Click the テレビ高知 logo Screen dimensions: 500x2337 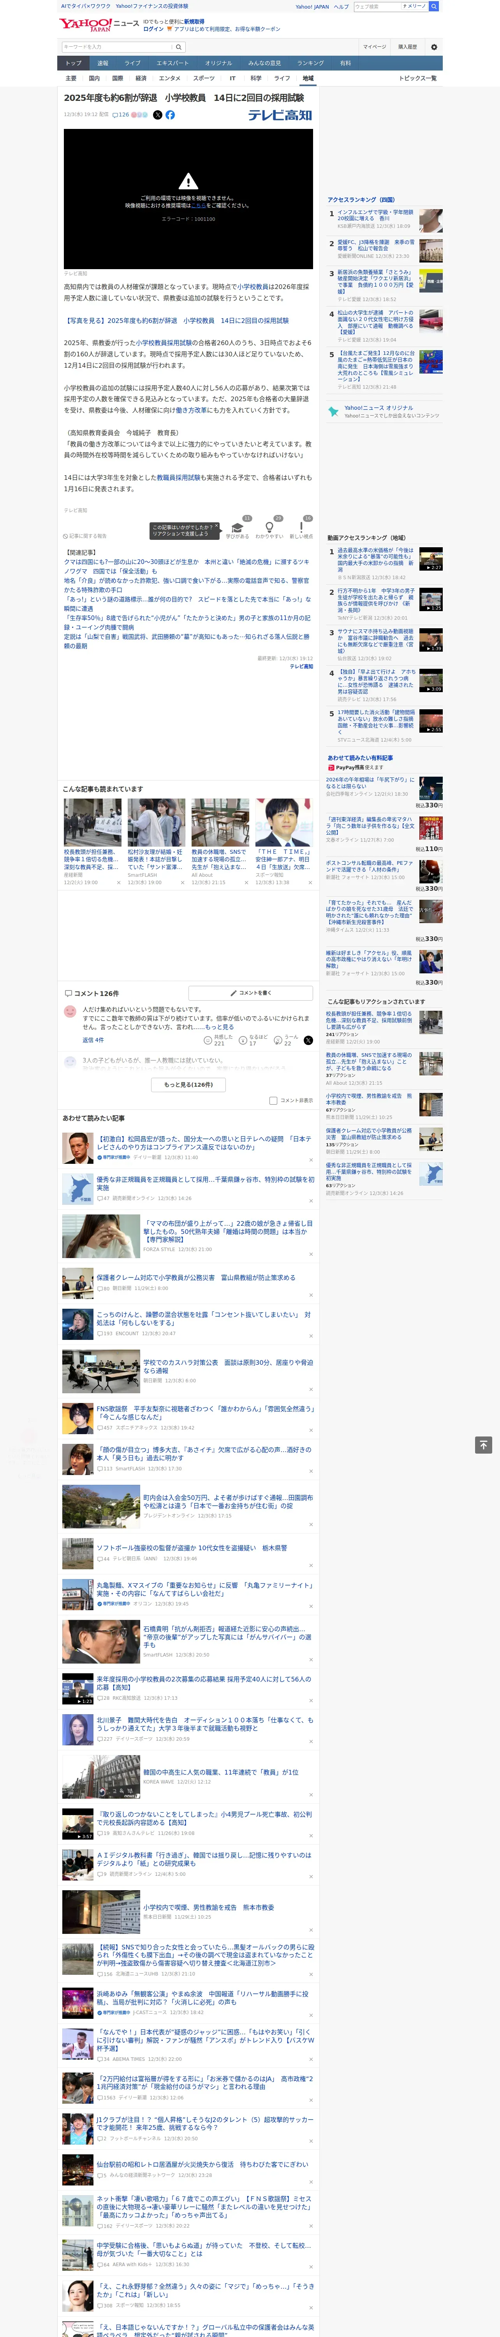pyautogui.click(x=280, y=115)
